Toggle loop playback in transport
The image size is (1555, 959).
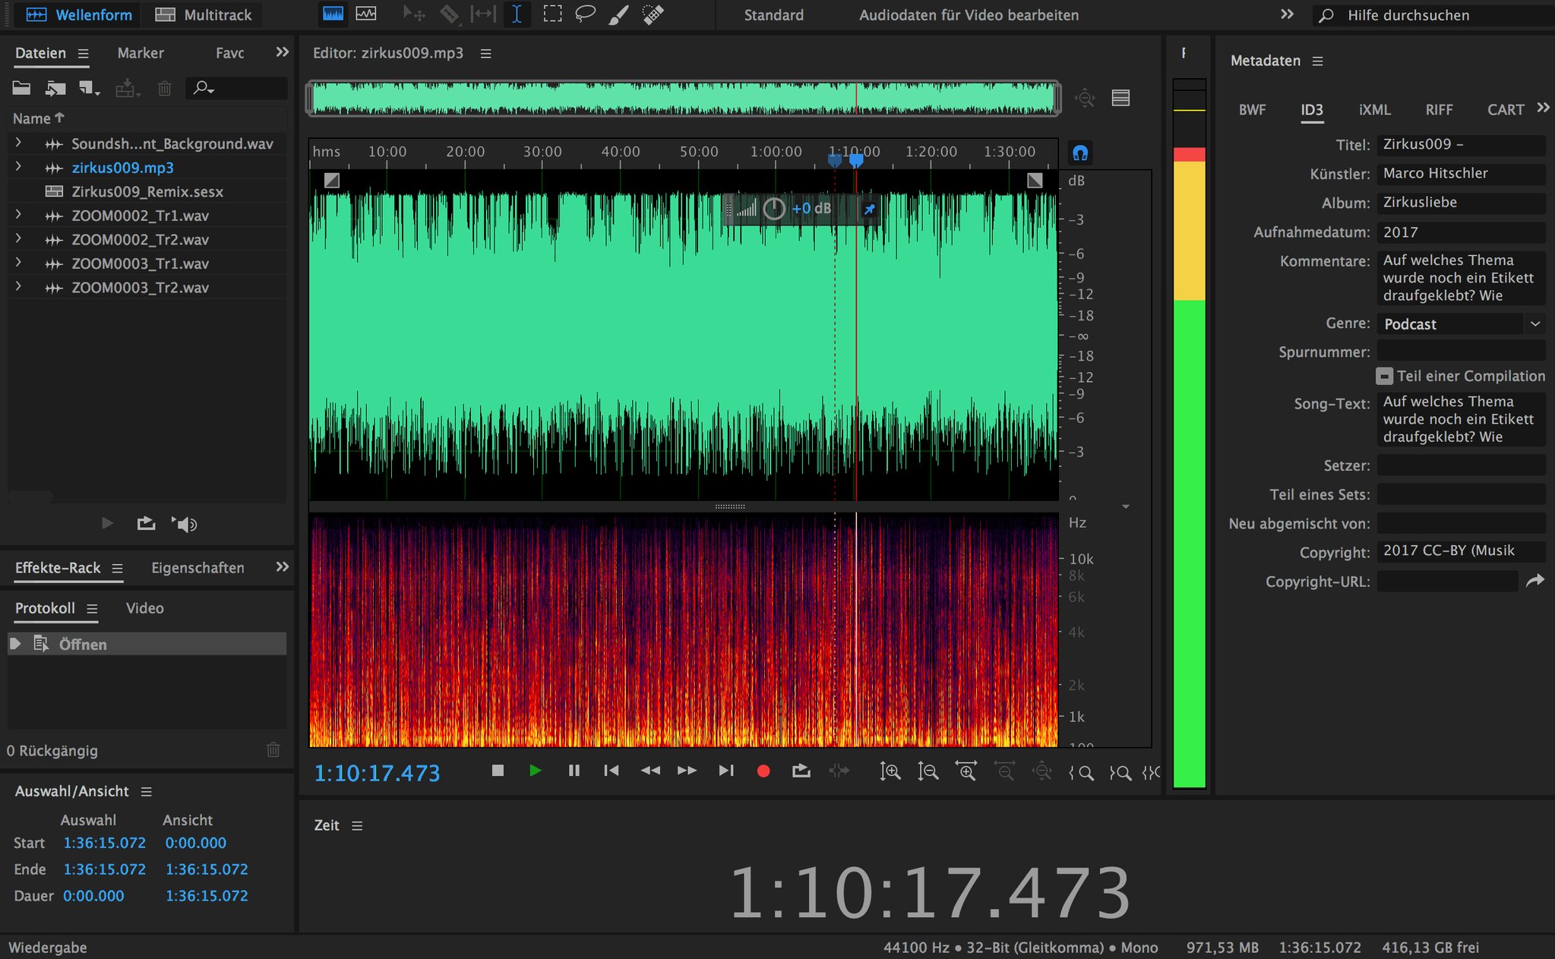coord(801,771)
